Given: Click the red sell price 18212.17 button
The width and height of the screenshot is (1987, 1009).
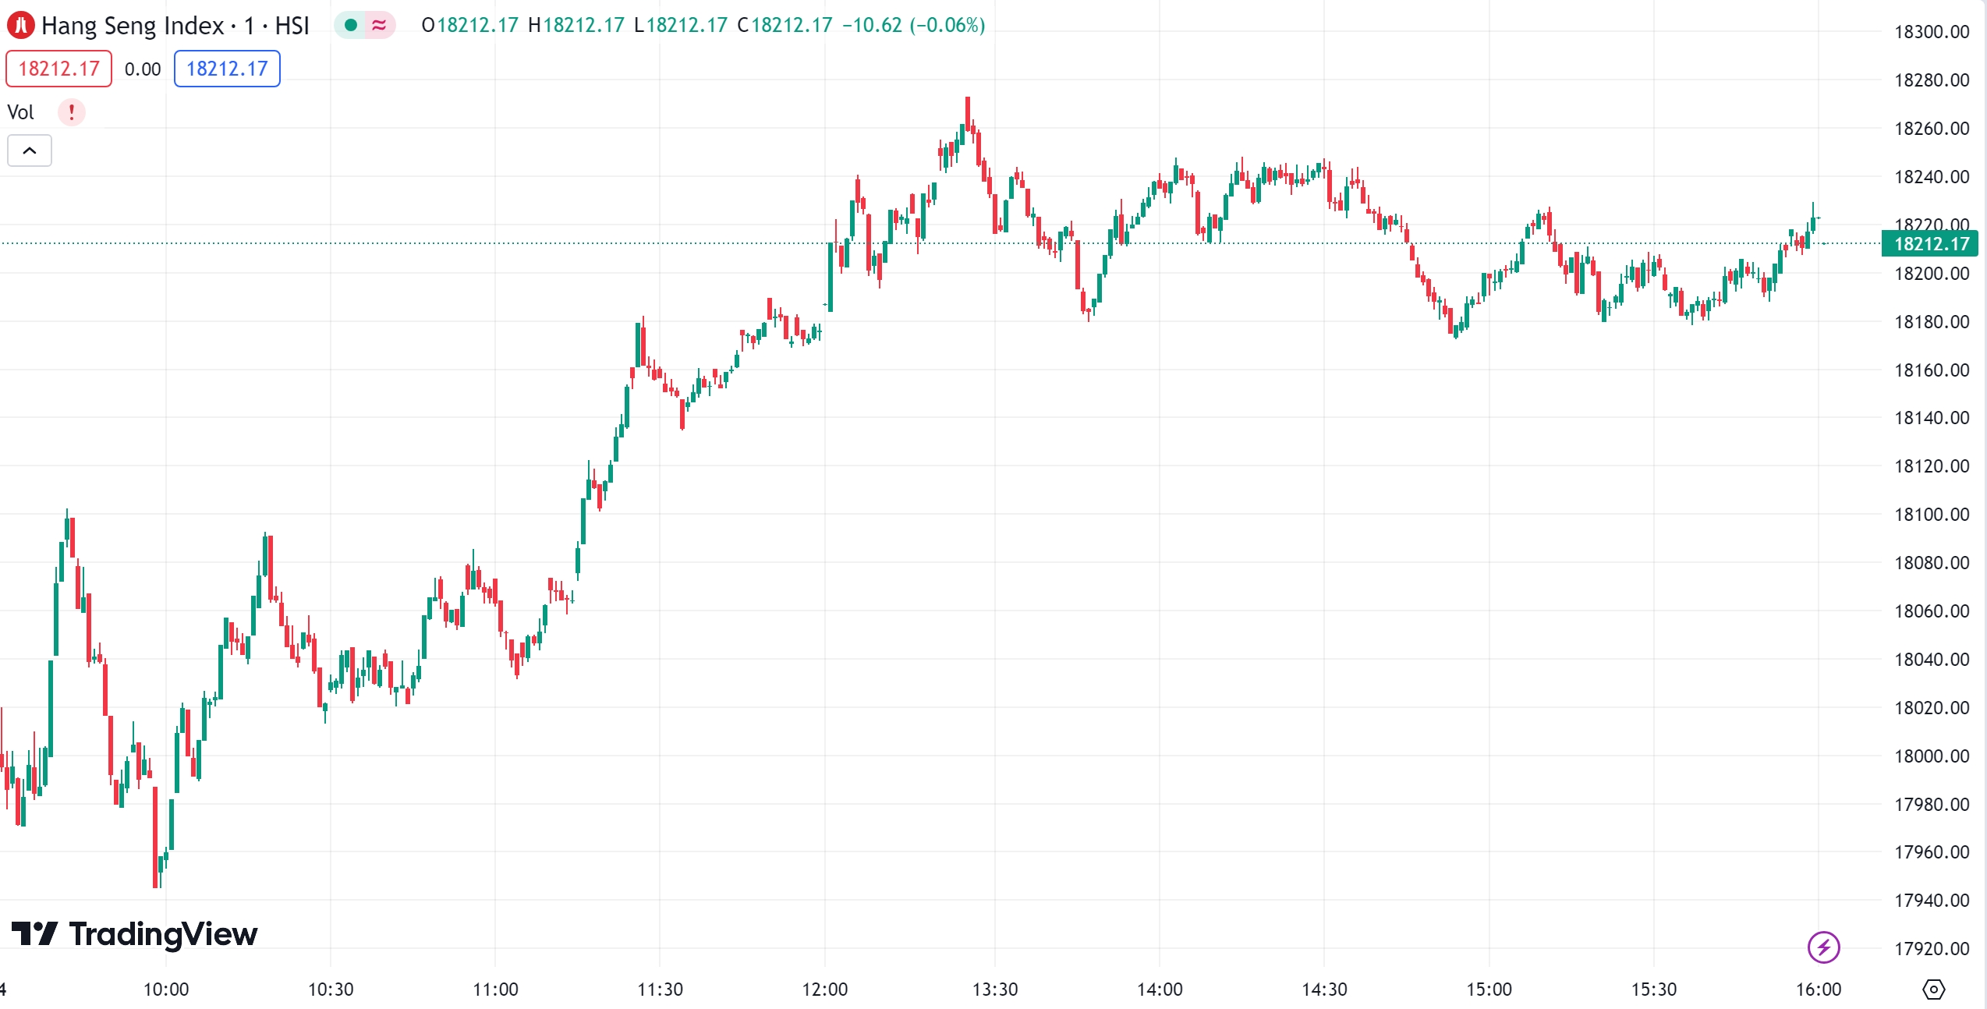Looking at the screenshot, I should [x=59, y=69].
